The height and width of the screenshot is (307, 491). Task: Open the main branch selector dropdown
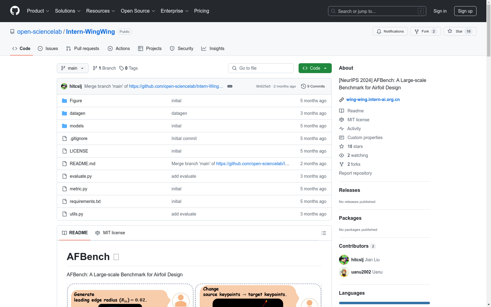point(73,68)
